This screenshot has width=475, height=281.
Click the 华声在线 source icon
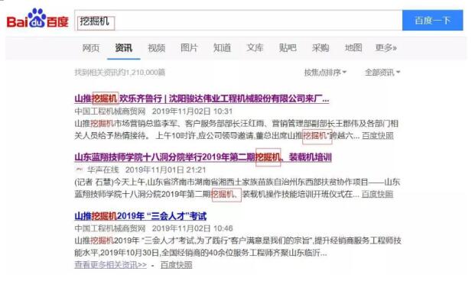(x=79, y=170)
